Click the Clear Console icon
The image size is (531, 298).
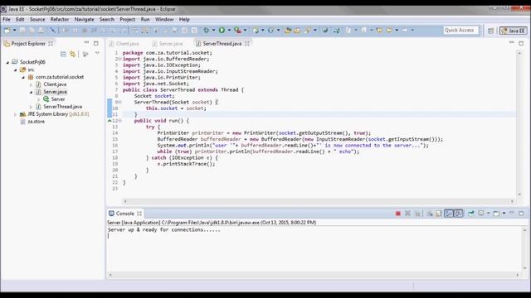[x=430, y=214]
